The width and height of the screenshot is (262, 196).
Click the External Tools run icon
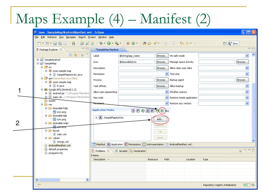tap(117, 43)
